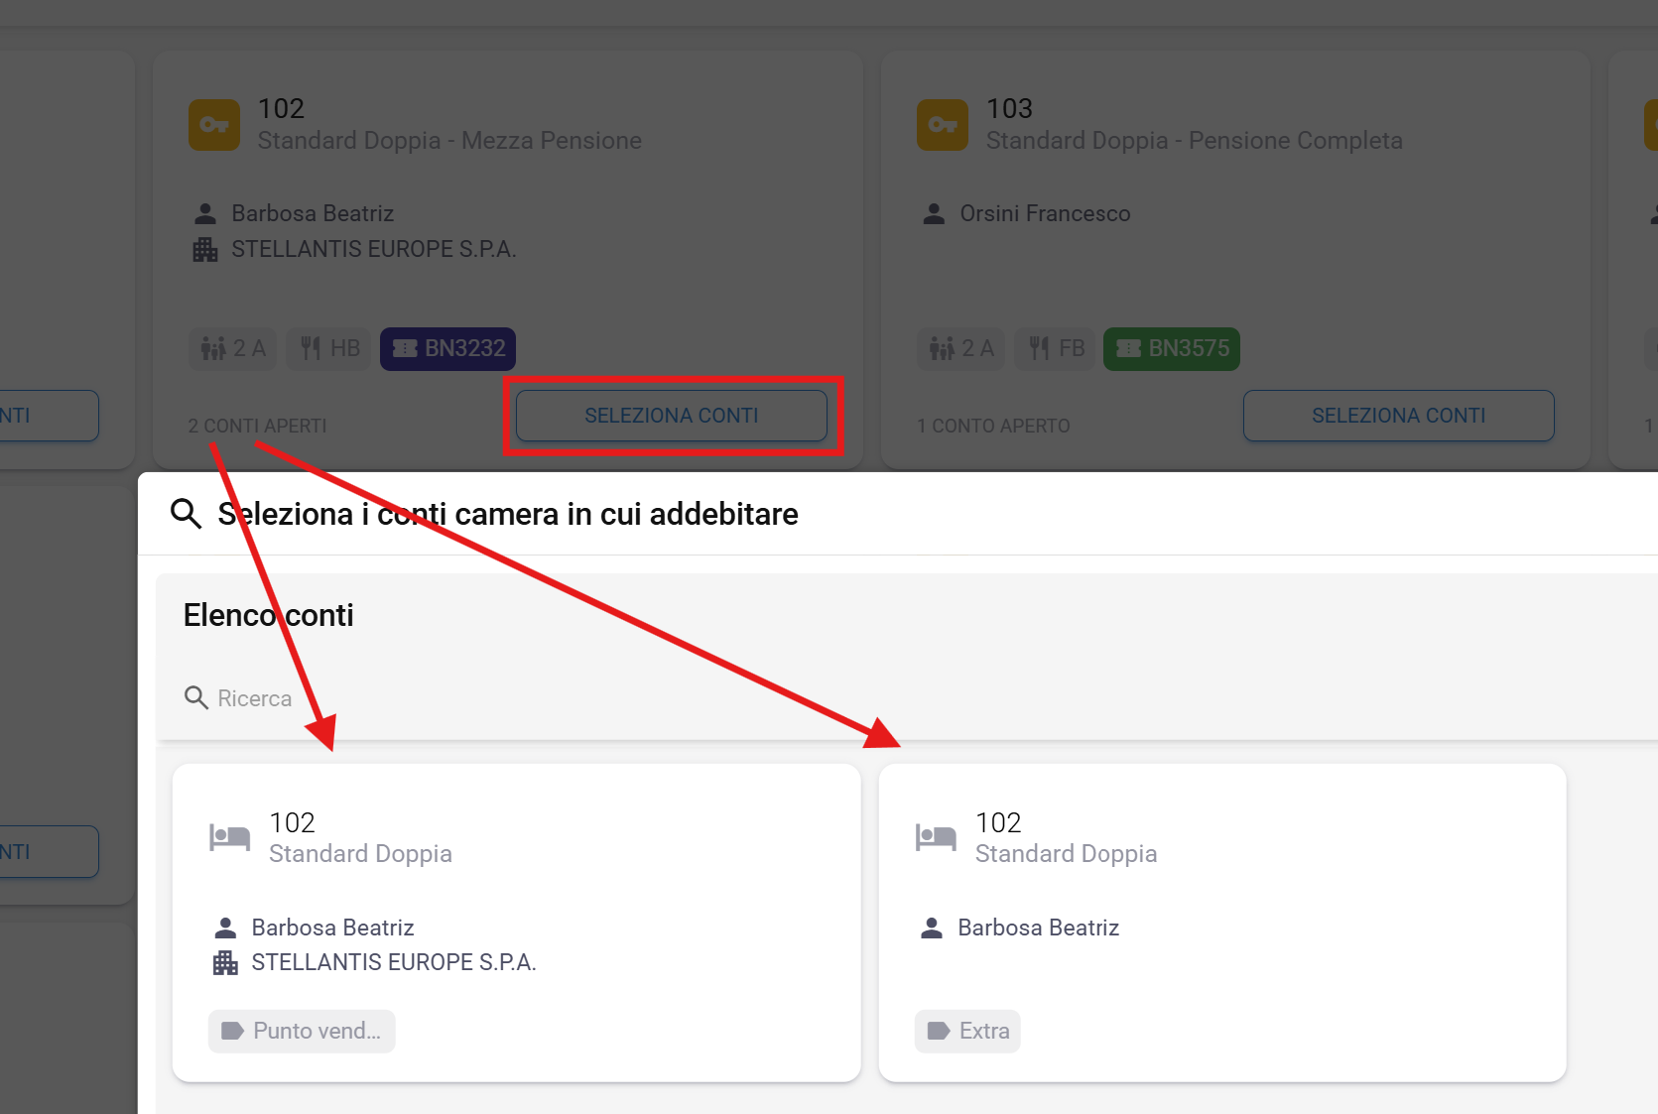
Task: Click the 2 A guests chip in room 103
Action: (960, 349)
